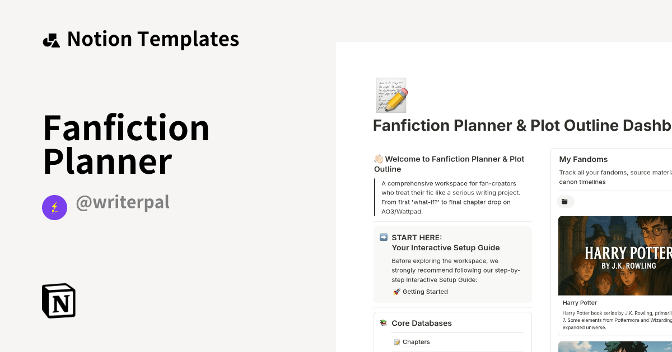Click the green fandom thumbnail below Harry Potter
672x352 pixels.
[614, 346]
